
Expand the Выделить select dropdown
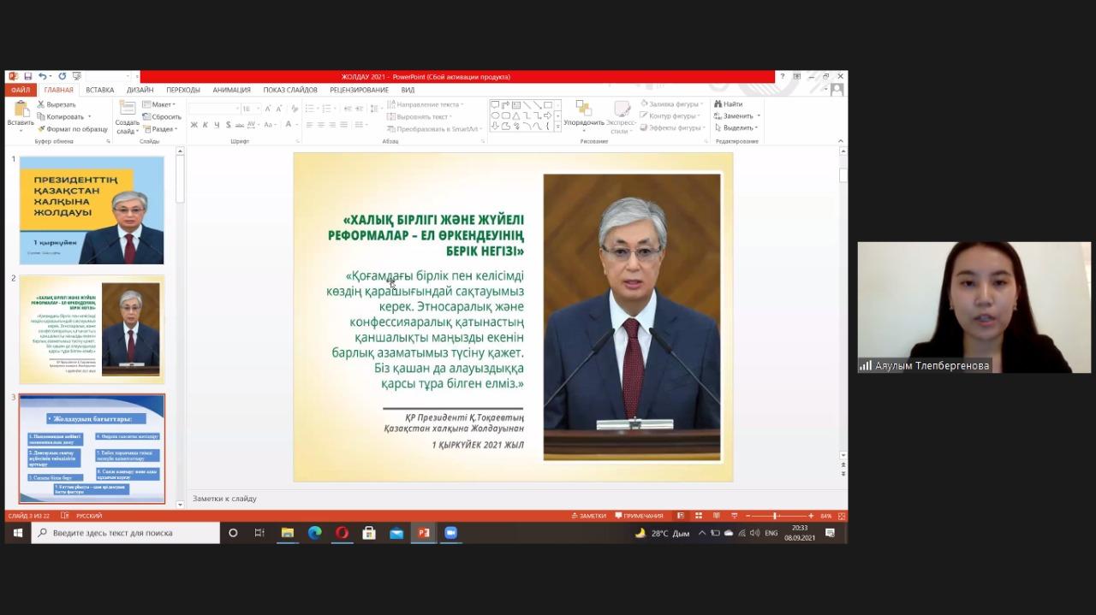(x=737, y=127)
